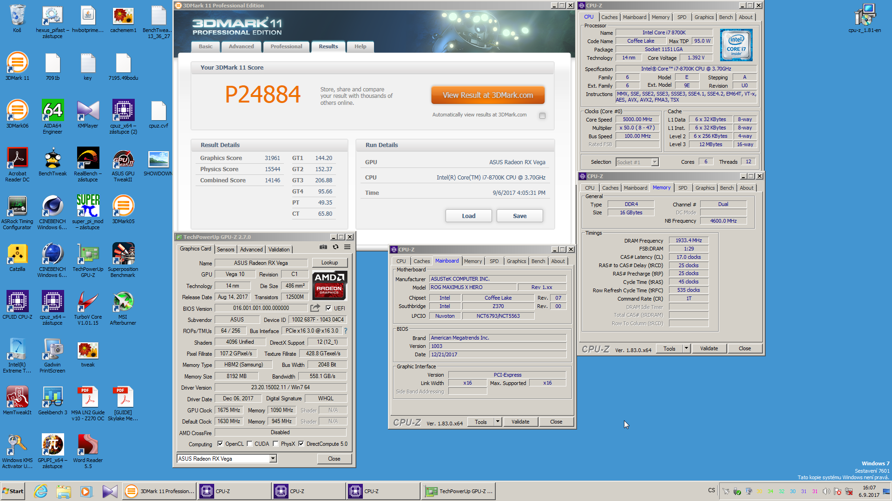Click Lookup button in GPU-Z
892x501 pixels.
click(330, 263)
